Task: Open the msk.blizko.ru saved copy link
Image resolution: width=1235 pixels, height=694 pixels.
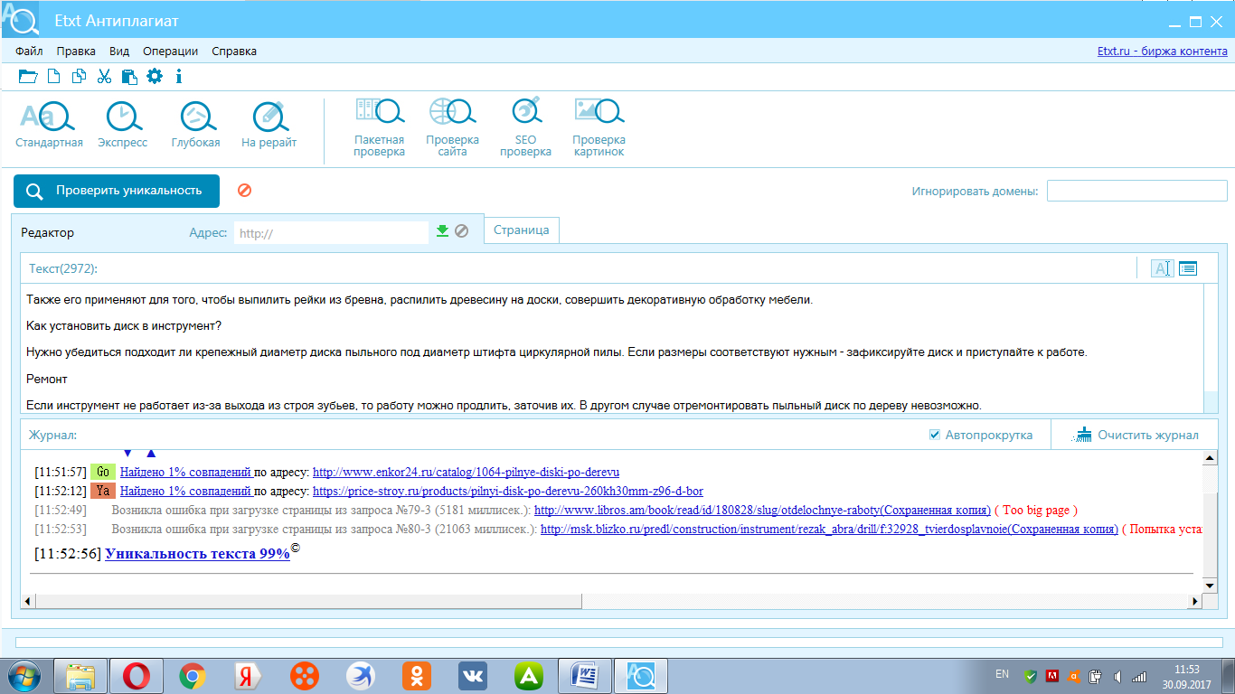Action: click(x=829, y=529)
